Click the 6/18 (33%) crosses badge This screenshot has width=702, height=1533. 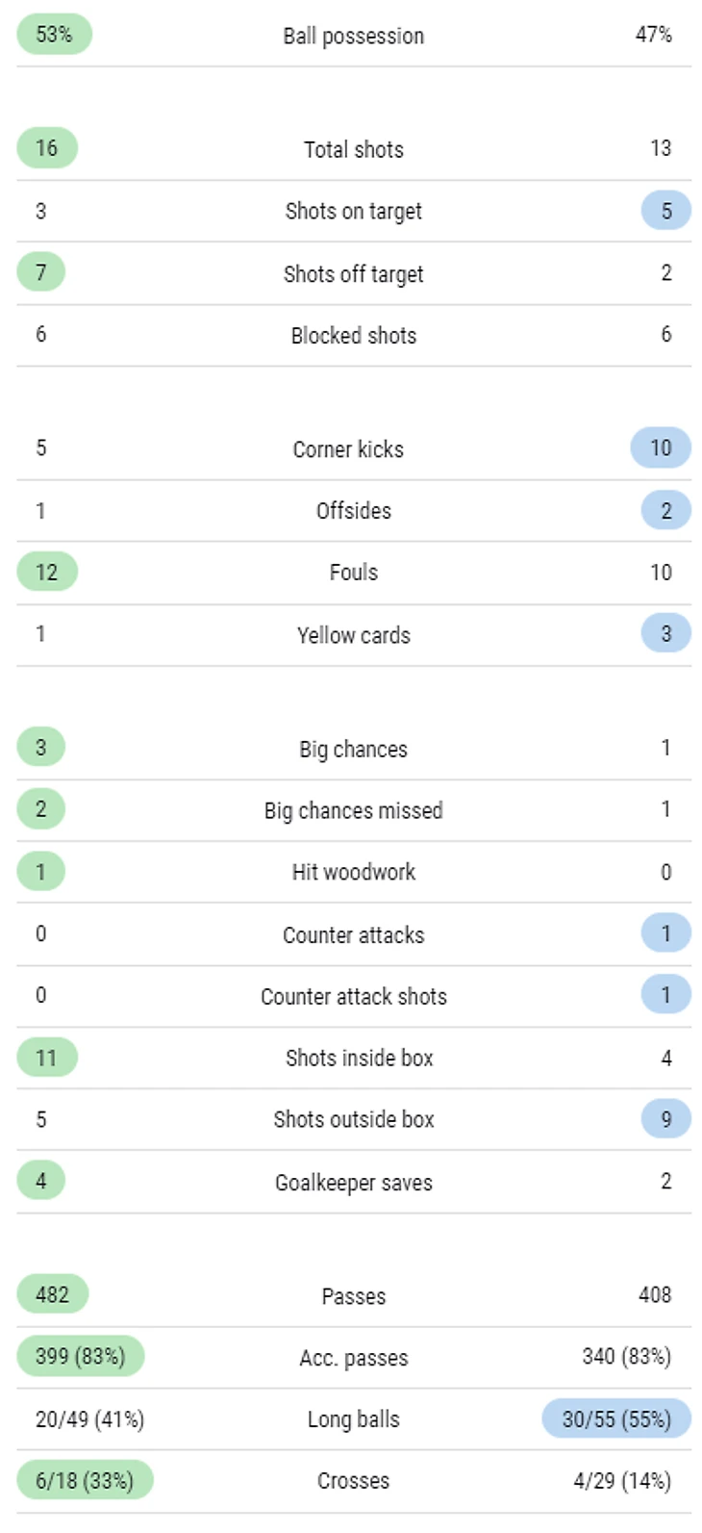pyautogui.click(x=85, y=1481)
